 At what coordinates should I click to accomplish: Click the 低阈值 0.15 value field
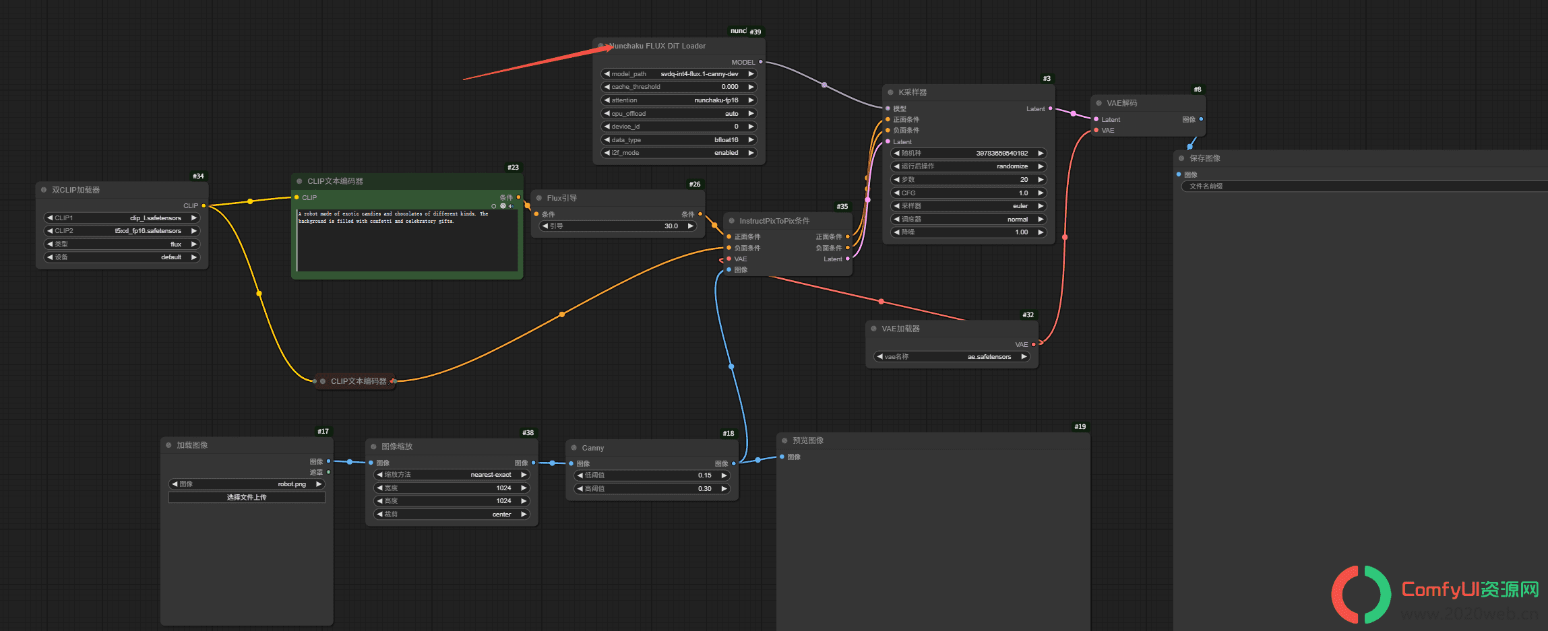point(652,475)
